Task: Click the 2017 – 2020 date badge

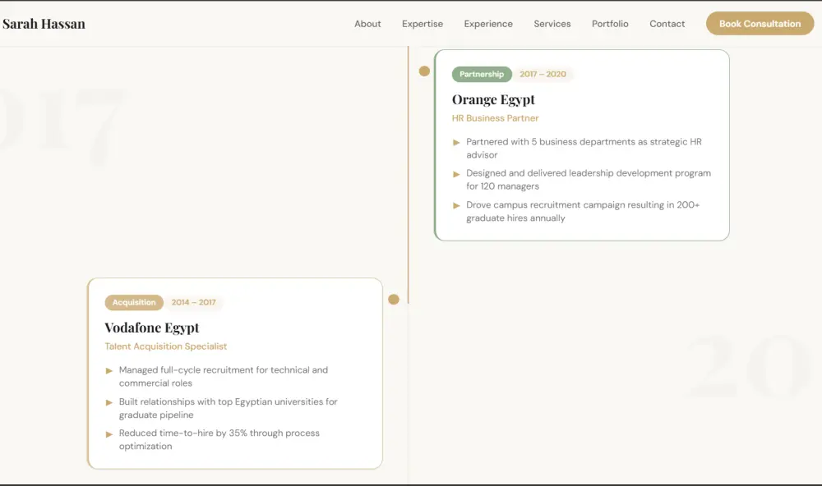Action: [x=543, y=75]
